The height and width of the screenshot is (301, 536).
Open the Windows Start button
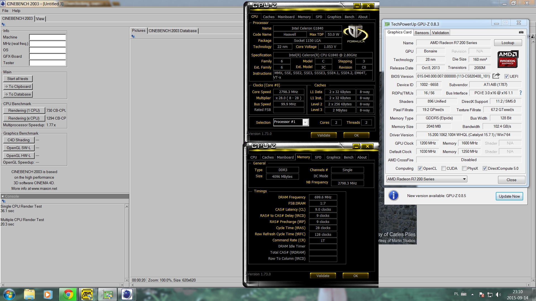[x=9, y=294]
